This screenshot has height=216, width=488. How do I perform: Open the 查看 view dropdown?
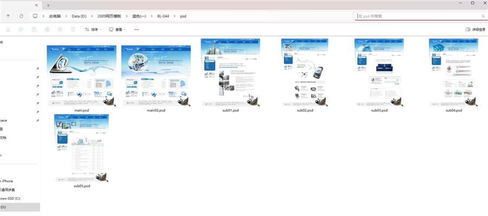[117, 30]
